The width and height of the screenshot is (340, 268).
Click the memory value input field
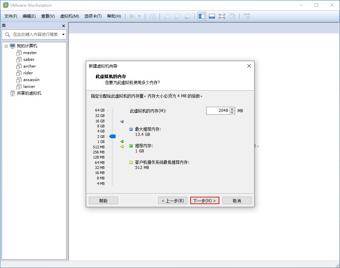[x=218, y=111]
